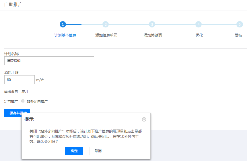This screenshot has height=161, width=247.
Task: Expand 高级设置 via 展开 link
Action: pyautogui.click(x=25, y=92)
